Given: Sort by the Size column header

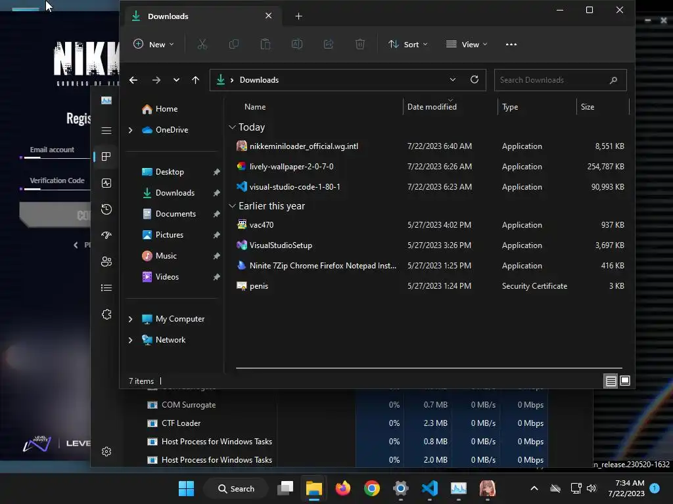Looking at the screenshot, I should coord(588,107).
